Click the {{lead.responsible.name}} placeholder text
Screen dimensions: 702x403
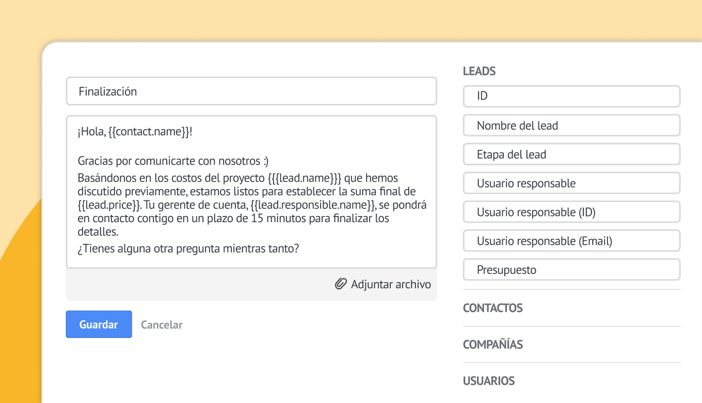coord(313,205)
